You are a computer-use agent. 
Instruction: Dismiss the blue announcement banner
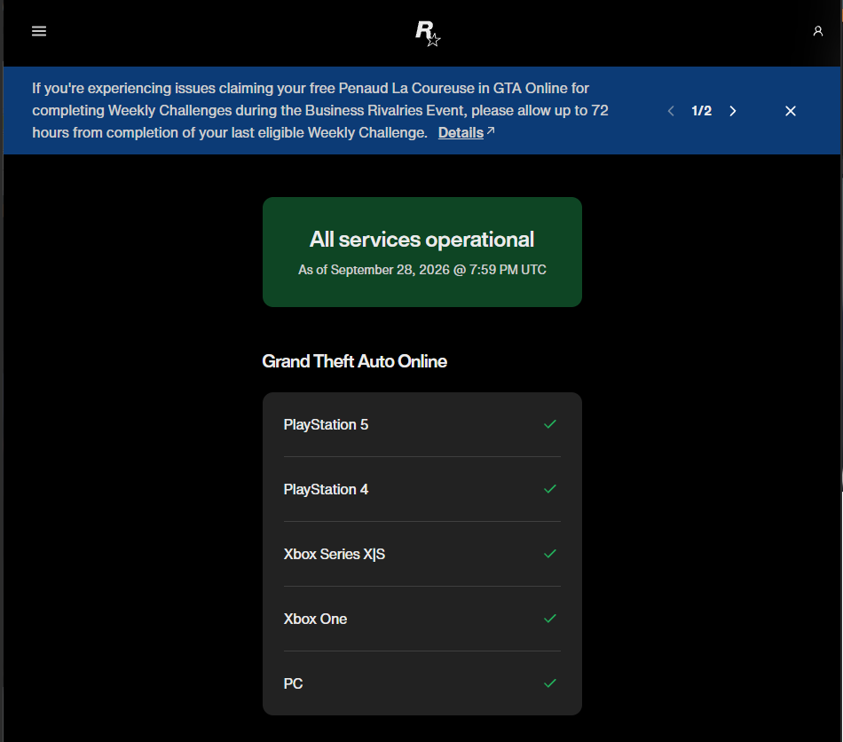click(x=791, y=111)
